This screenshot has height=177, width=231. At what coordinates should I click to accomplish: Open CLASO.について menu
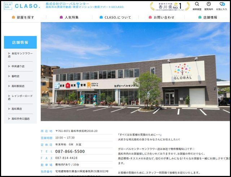115,17
